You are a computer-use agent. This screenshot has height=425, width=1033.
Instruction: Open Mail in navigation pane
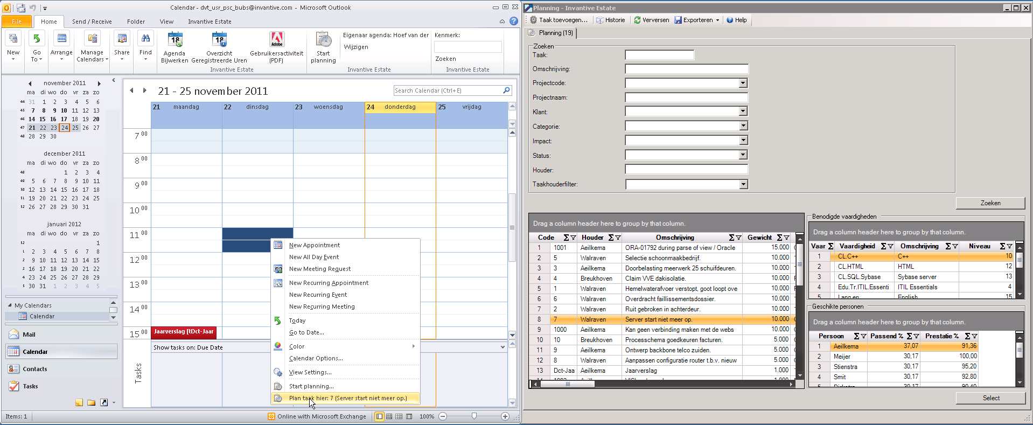point(61,335)
